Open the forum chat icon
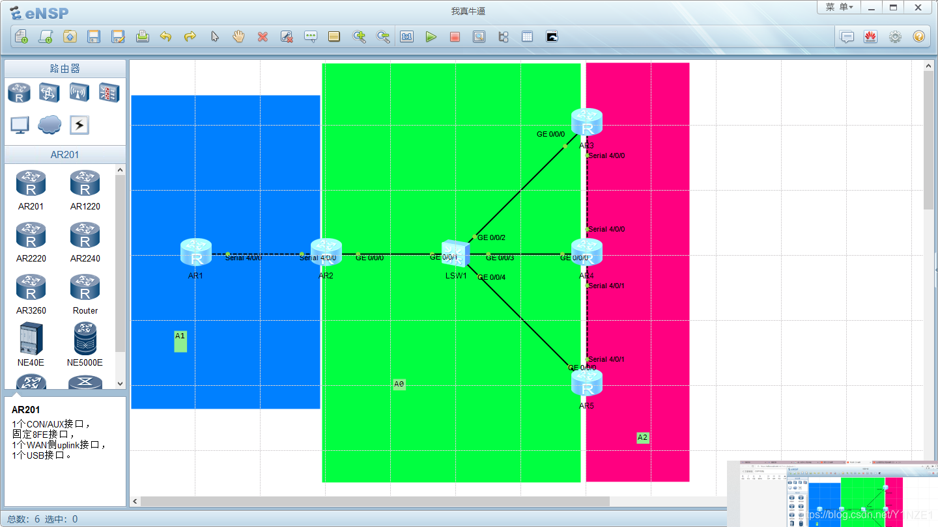 (847, 36)
